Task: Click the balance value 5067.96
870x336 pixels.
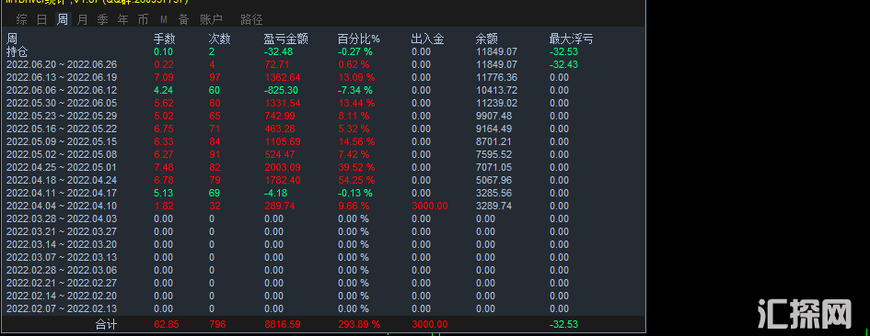Action: point(493,180)
